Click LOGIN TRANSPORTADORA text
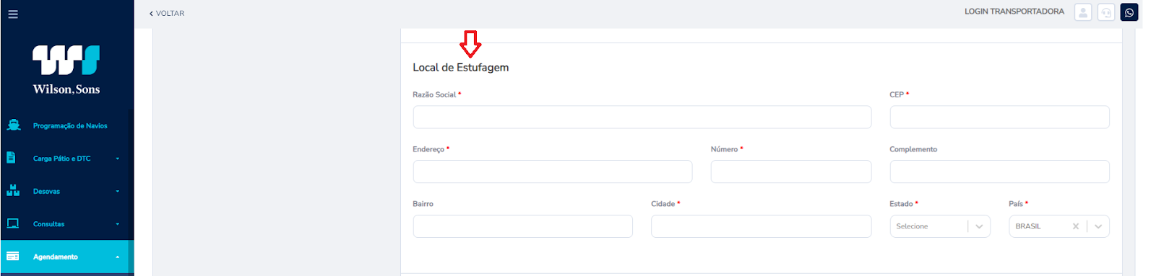The width and height of the screenshot is (1156, 276). (x=1014, y=12)
